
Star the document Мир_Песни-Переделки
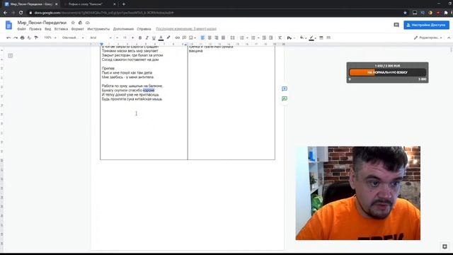pyautogui.click(x=73, y=23)
